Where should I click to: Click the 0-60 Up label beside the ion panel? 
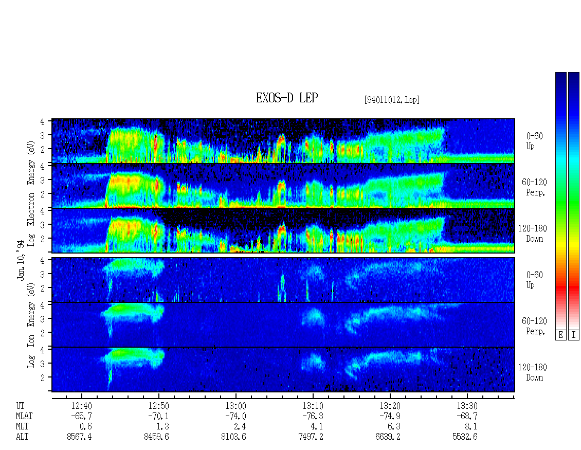534,280
